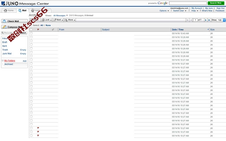Click the '615 Messages, 0 Unread' text
The image size is (226, 141).
(82, 16)
